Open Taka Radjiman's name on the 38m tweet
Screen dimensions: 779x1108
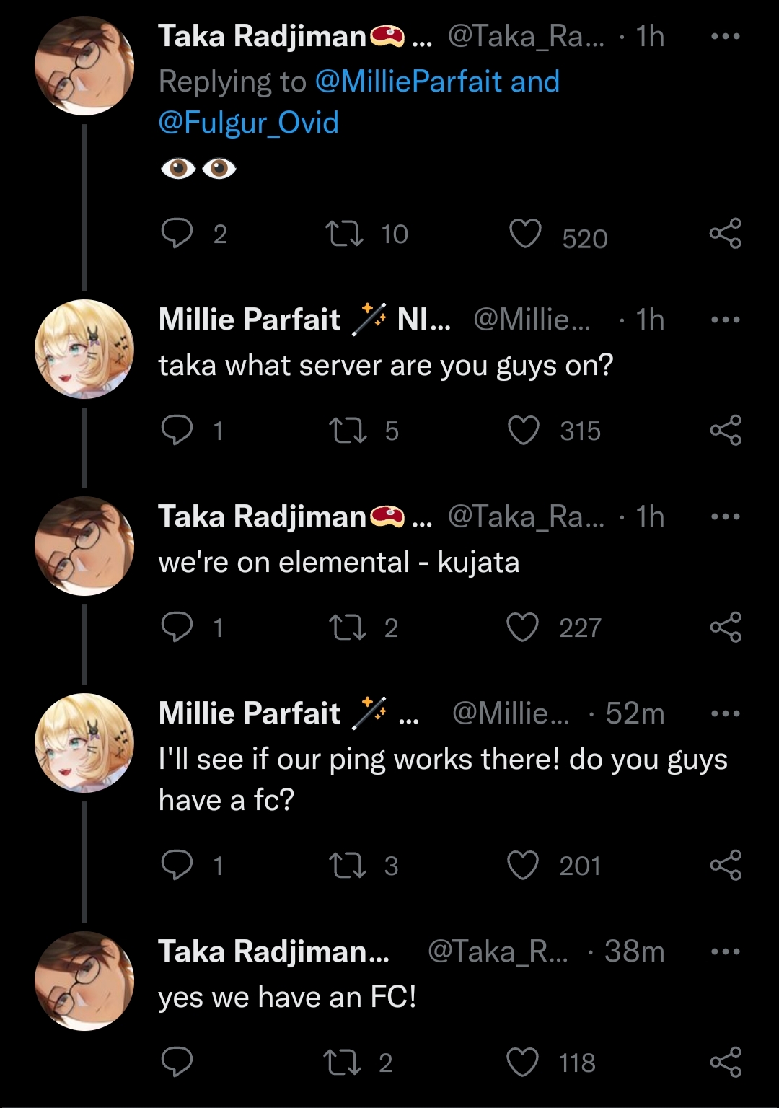273,951
